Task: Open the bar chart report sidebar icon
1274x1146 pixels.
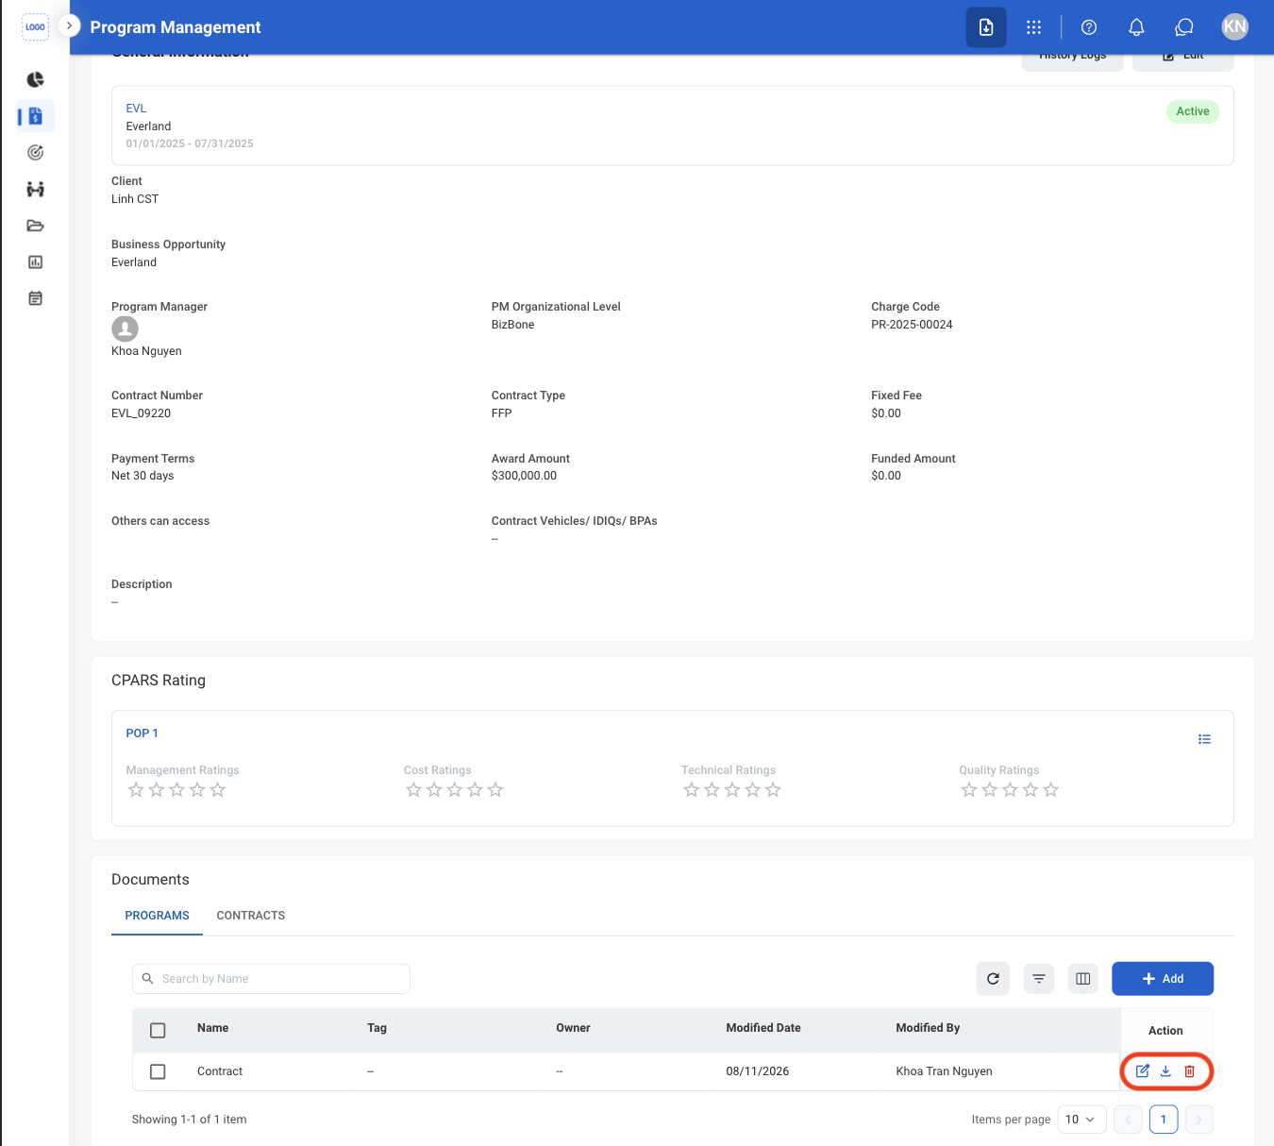Action: click(36, 261)
